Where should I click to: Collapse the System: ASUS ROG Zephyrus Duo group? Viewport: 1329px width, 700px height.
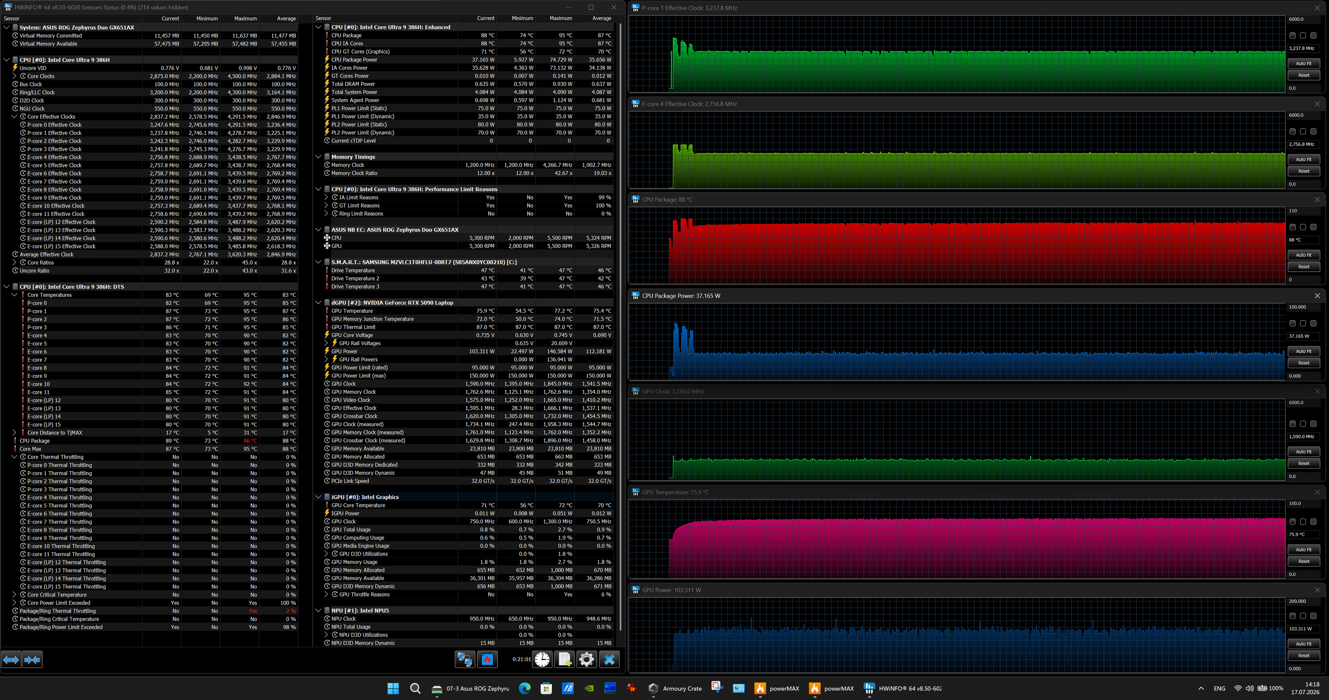coord(6,27)
